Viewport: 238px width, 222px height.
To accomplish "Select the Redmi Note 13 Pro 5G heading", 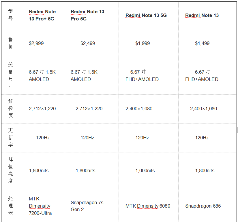I will pos(87,15).
